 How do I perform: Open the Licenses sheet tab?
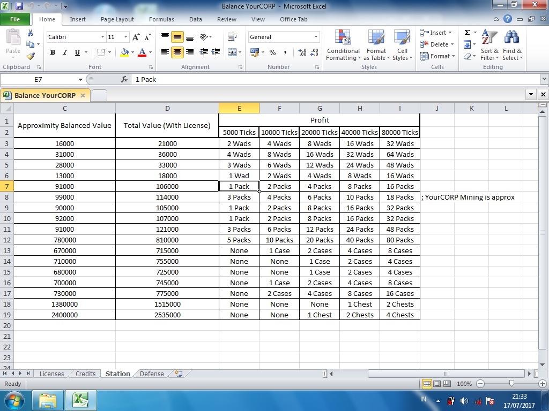pos(51,374)
